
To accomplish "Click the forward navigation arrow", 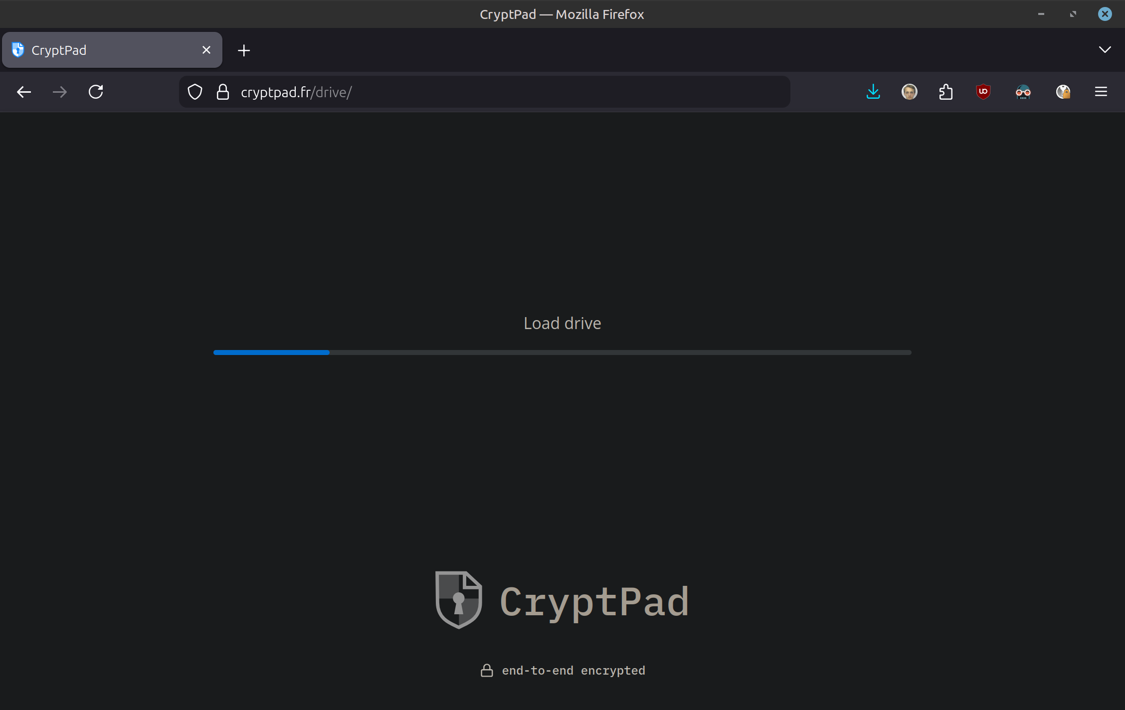I will (x=60, y=92).
